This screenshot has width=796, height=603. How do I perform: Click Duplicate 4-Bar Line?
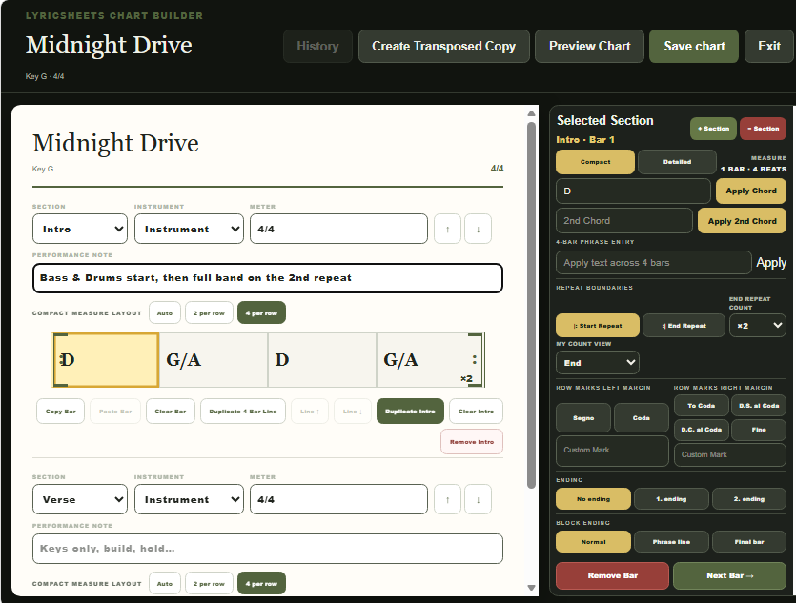(x=243, y=412)
